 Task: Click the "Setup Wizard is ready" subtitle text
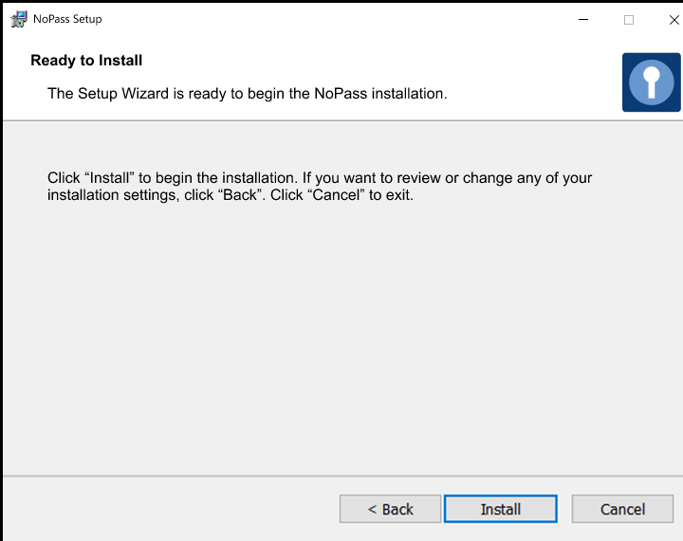tap(247, 94)
